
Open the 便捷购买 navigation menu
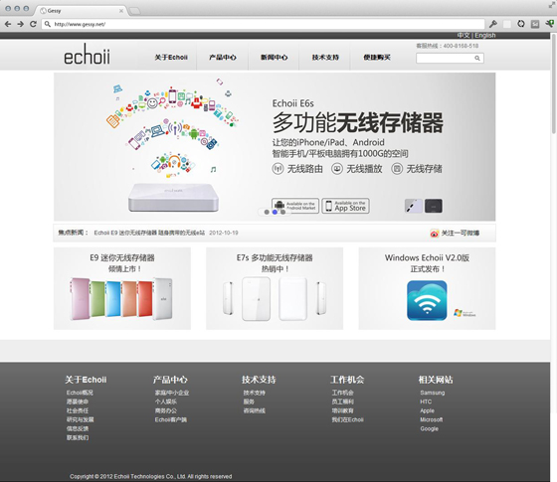click(377, 58)
